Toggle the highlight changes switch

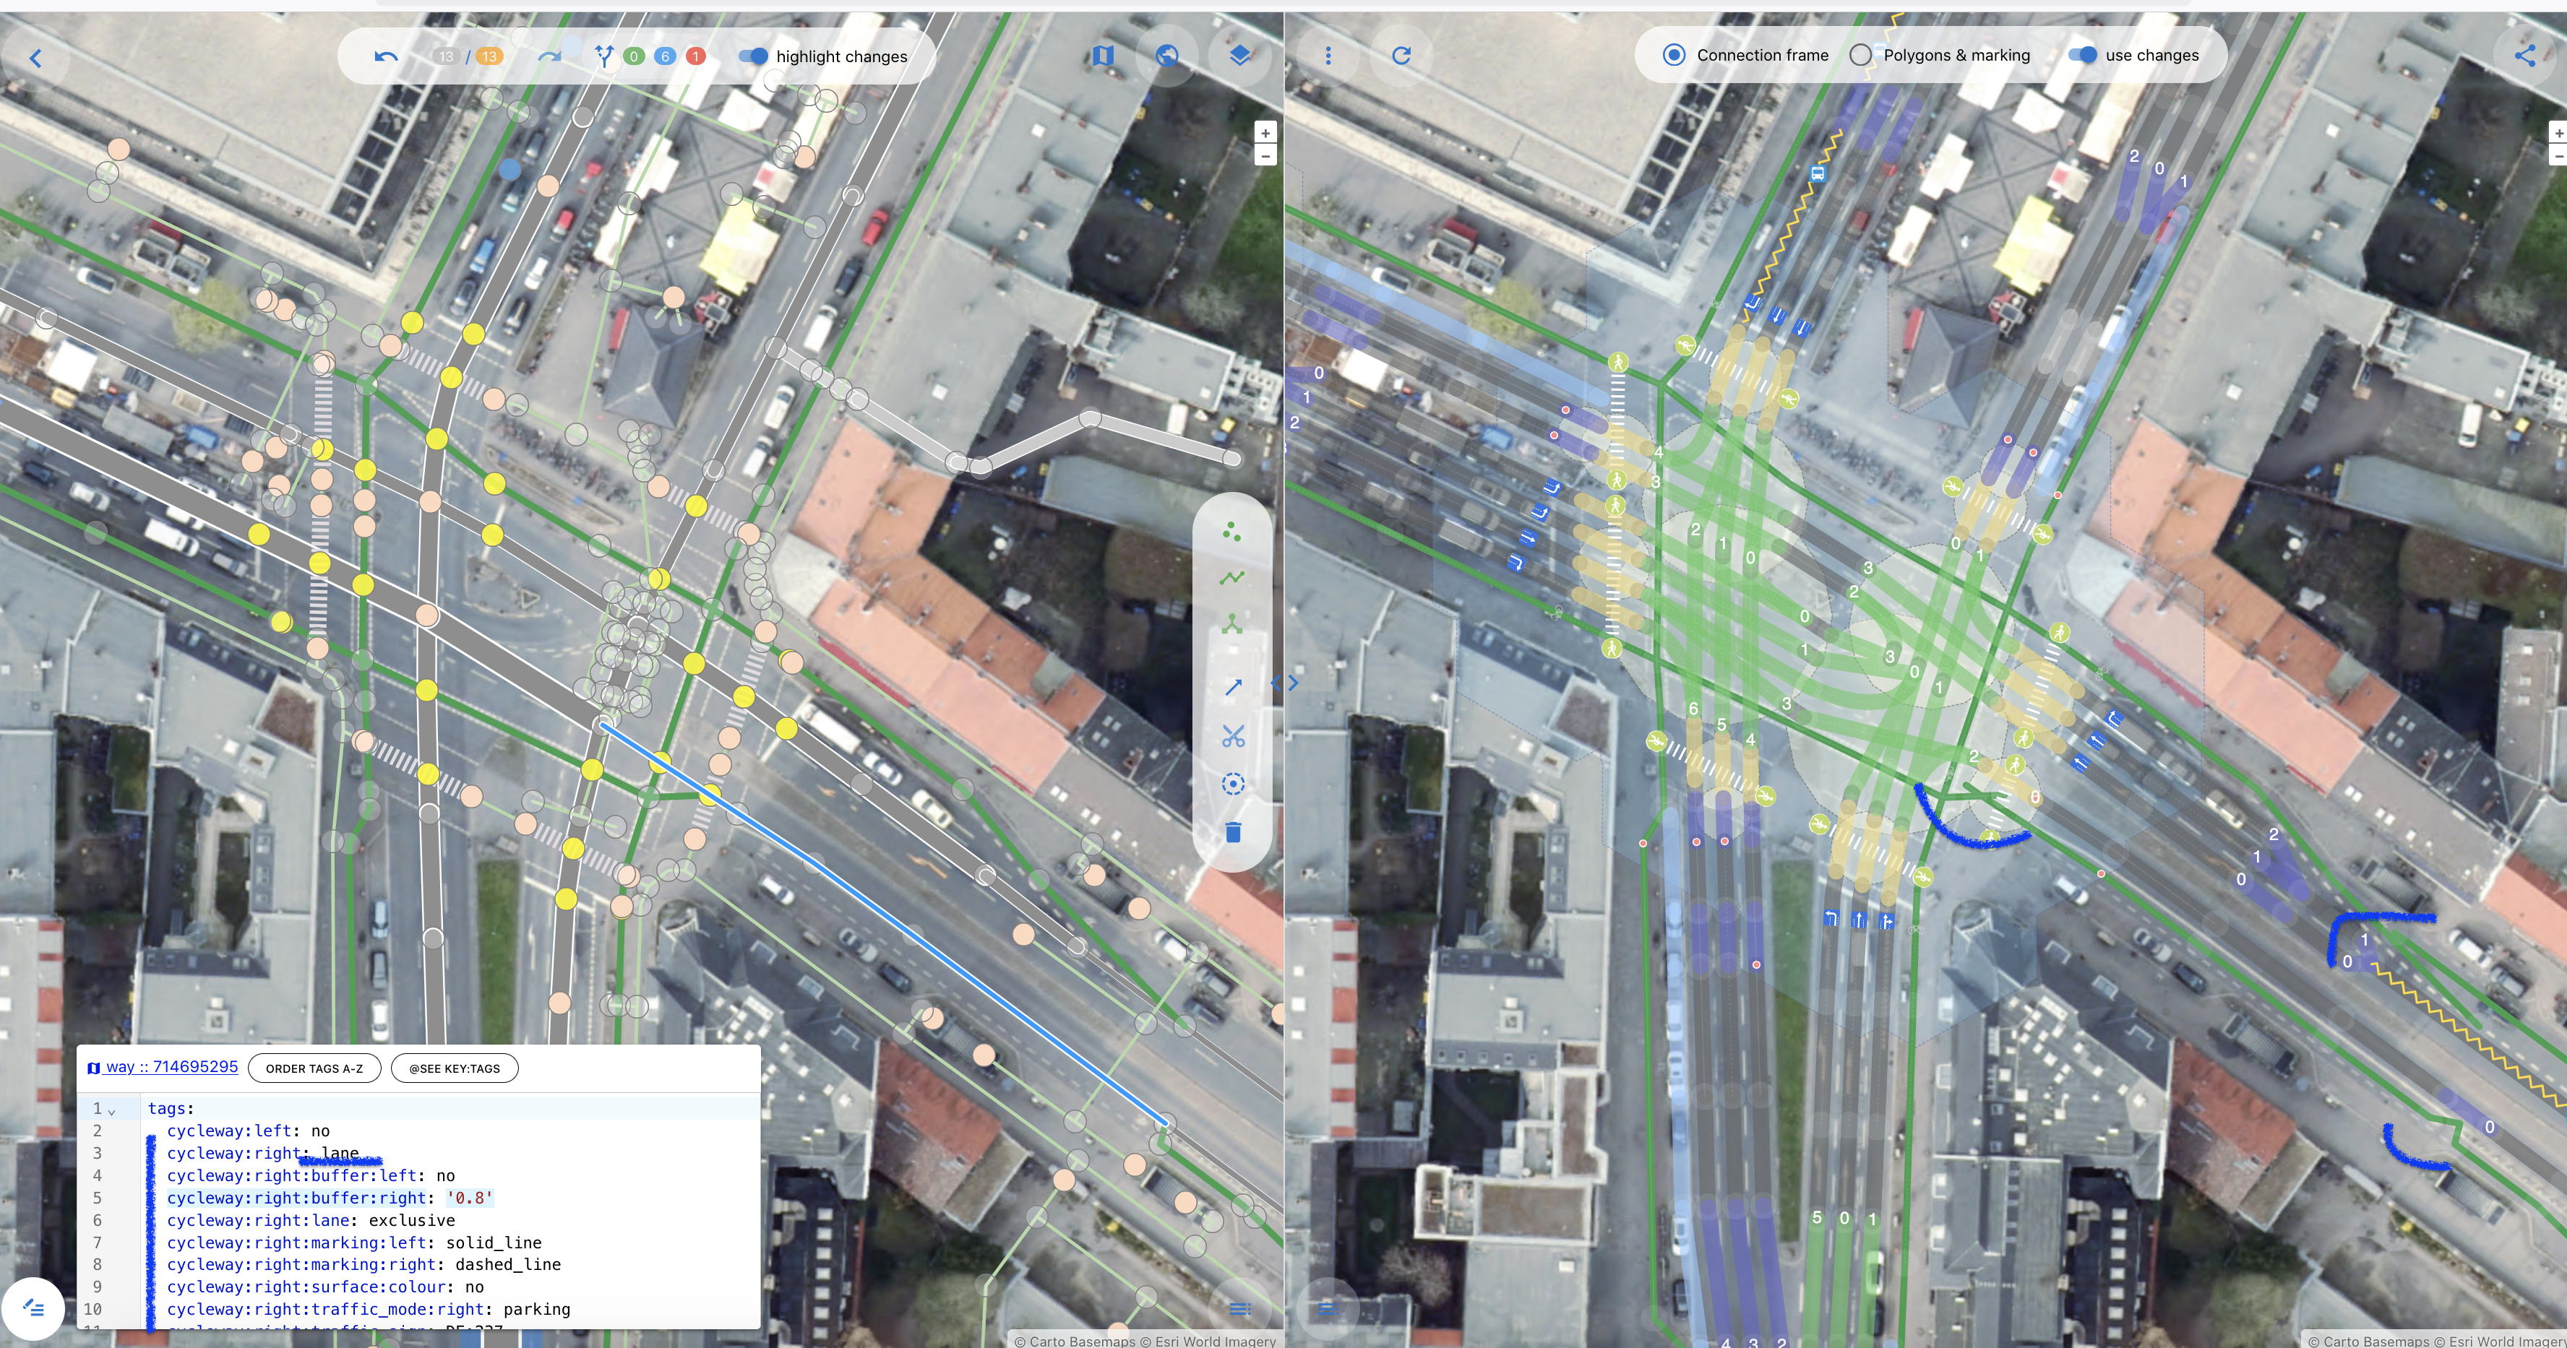753,57
